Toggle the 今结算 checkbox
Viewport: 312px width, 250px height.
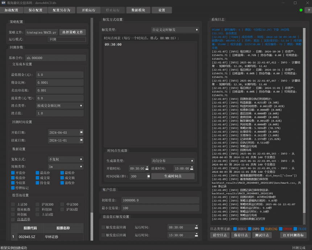click(x=13, y=183)
